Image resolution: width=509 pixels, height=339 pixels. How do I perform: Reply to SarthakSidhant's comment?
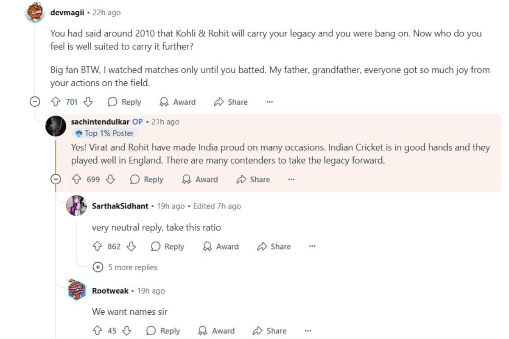168,247
